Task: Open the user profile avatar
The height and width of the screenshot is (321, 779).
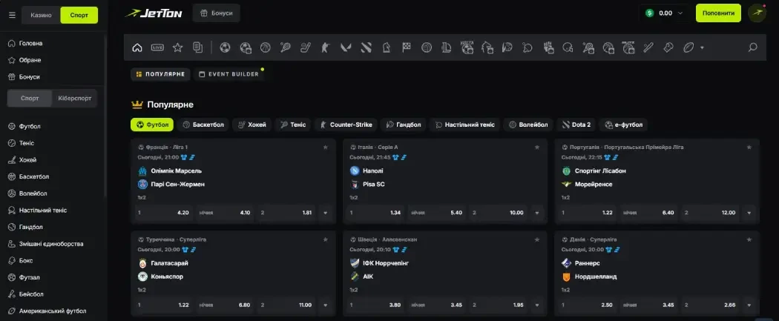Action: click(757, 13)
